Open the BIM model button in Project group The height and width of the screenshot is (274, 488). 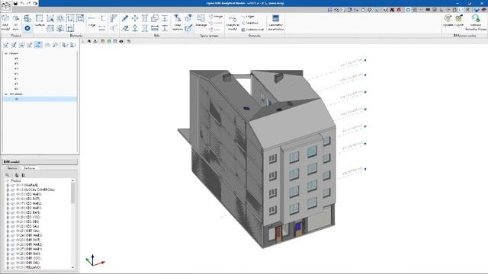5,22
